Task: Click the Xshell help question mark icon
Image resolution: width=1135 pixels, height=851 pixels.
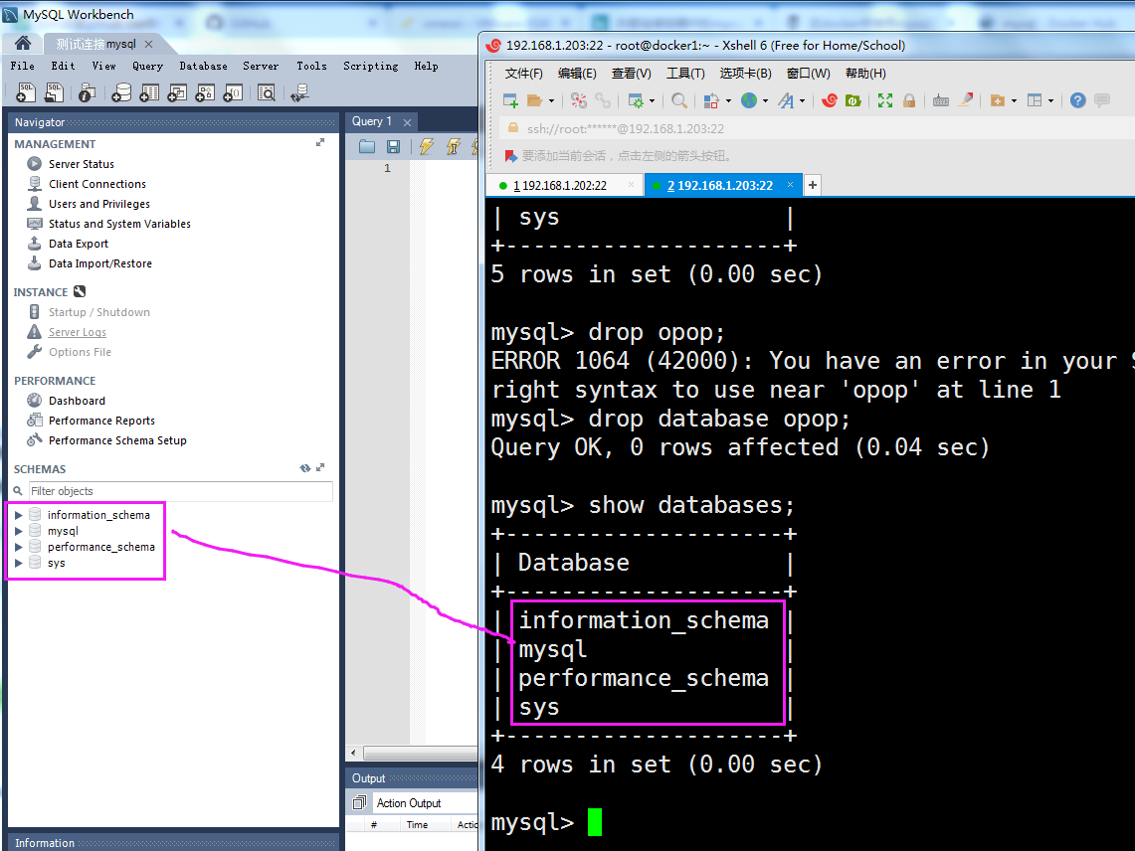Action: [x=1078, y=100]
